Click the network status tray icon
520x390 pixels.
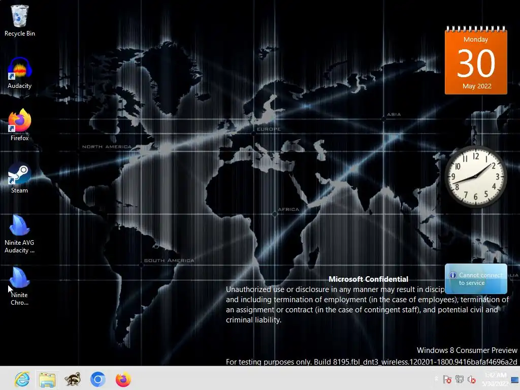tap(459, 379)
